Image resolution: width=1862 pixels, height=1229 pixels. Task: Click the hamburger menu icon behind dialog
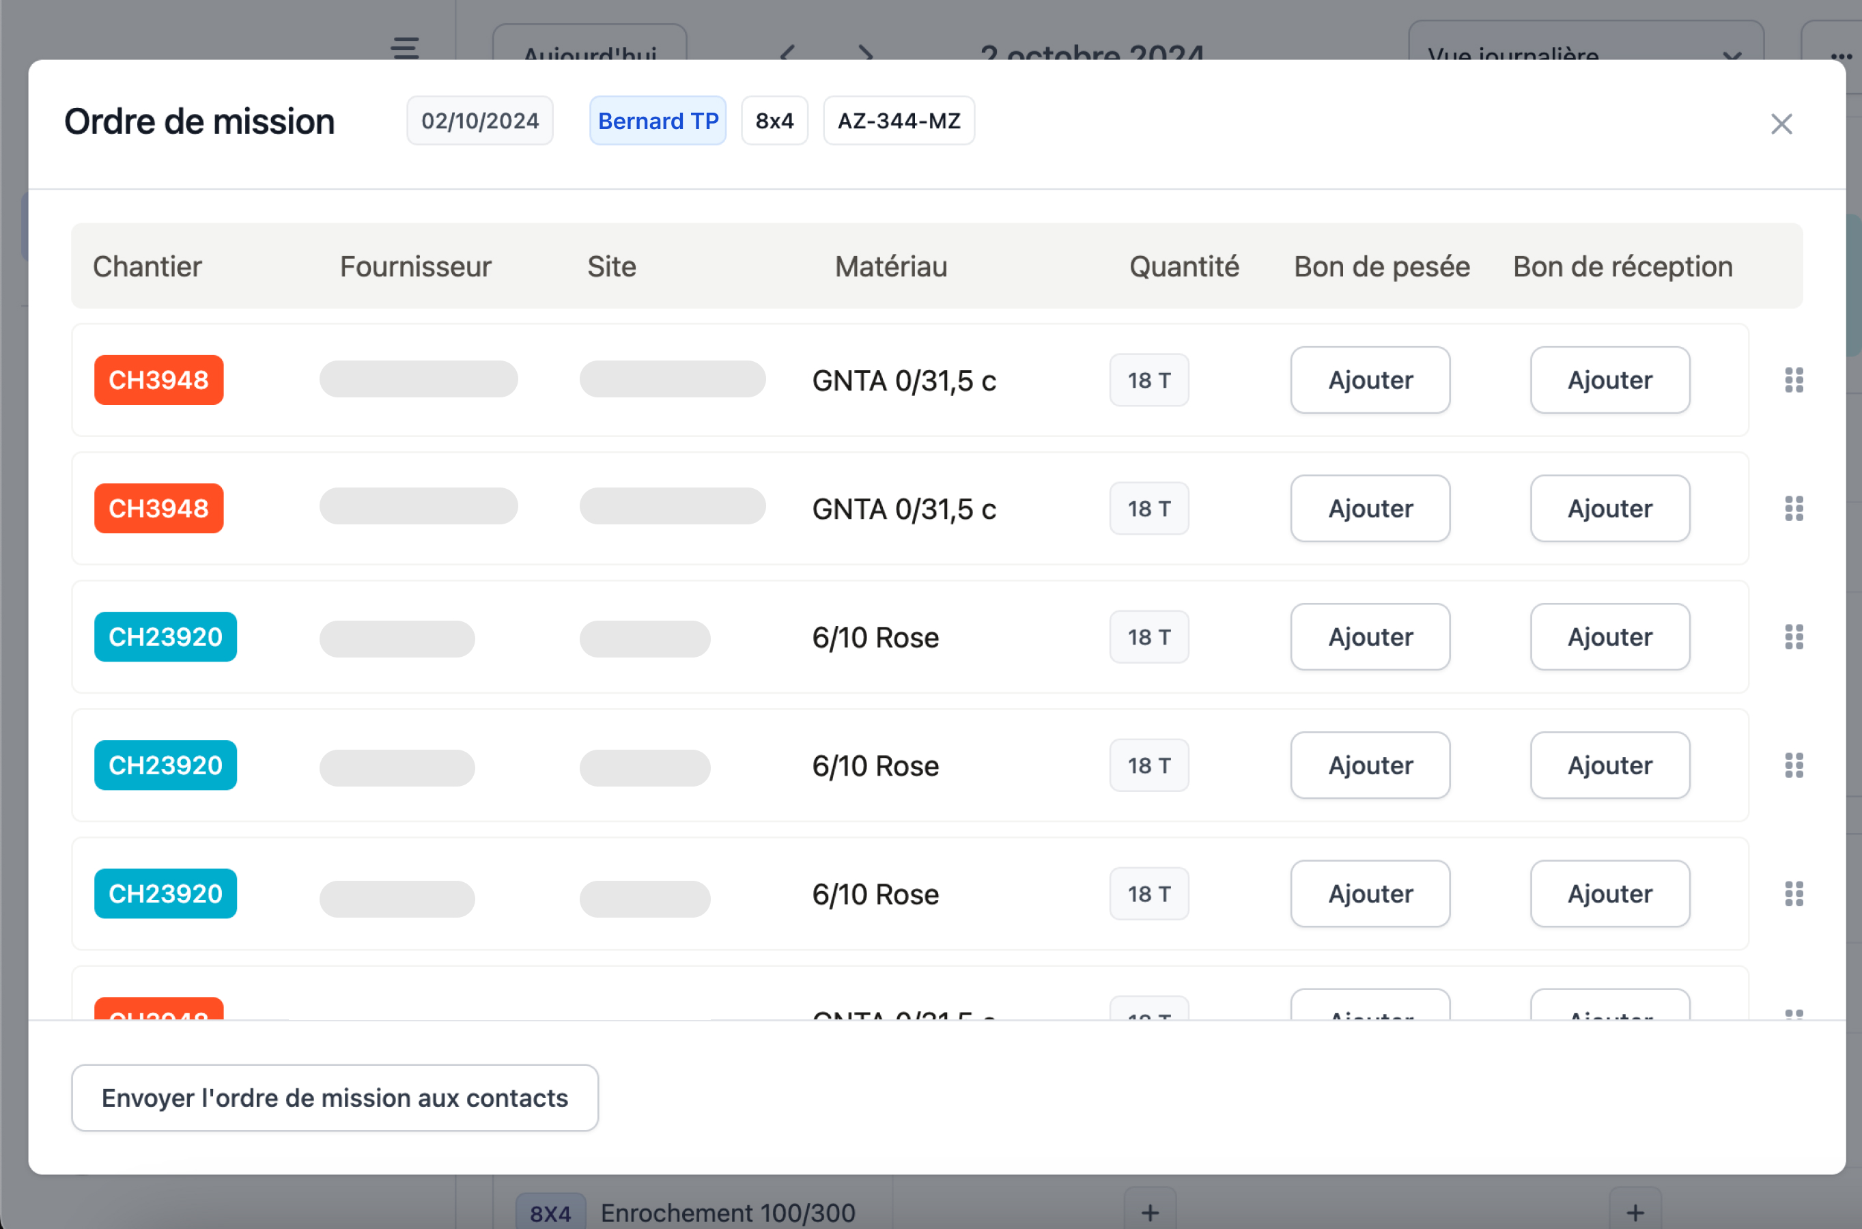coord(404,48)
